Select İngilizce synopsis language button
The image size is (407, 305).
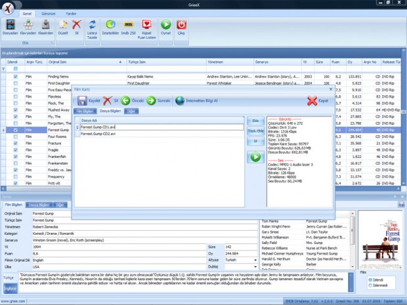click(10, 289)
